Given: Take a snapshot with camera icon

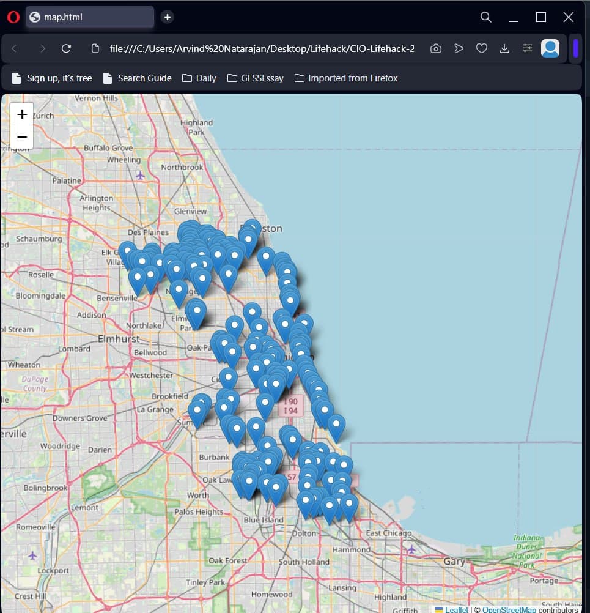Looking at the screenshot, I should point(435,48).
